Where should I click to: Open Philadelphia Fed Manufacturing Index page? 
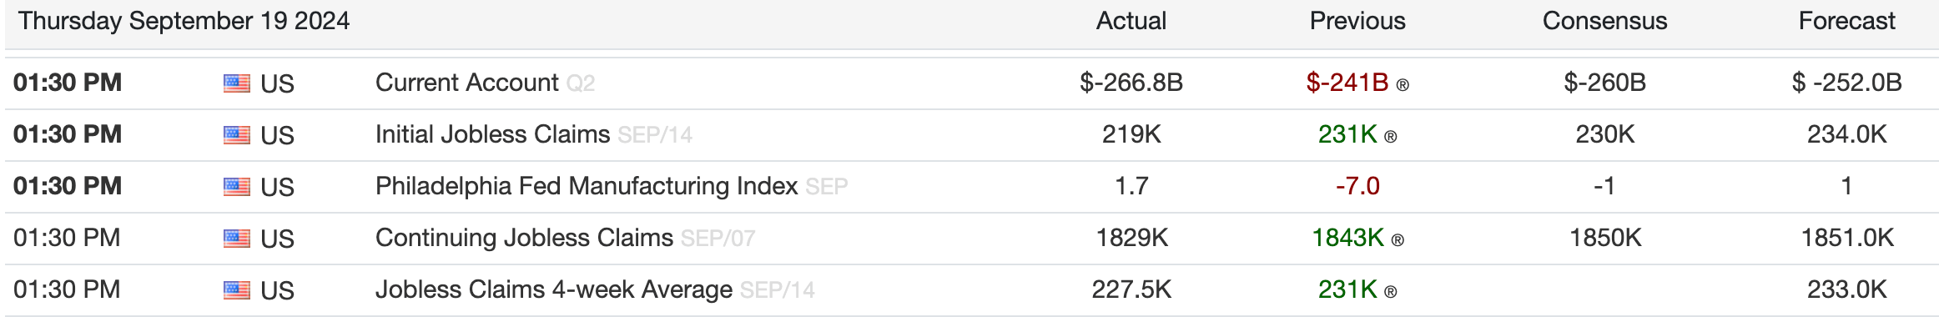(x=587, y=186)
